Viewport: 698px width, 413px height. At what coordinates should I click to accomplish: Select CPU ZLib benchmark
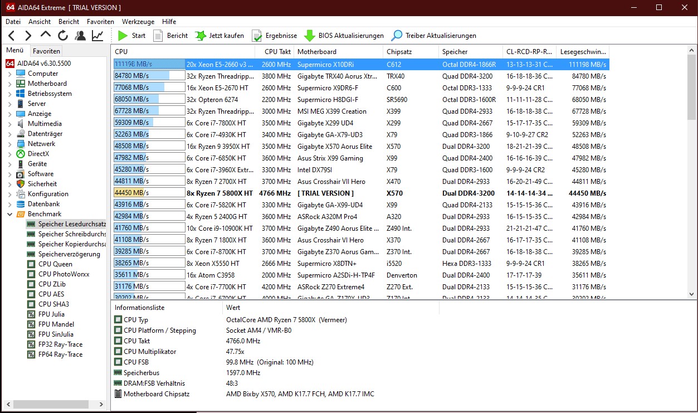click(x=46, y=284)
